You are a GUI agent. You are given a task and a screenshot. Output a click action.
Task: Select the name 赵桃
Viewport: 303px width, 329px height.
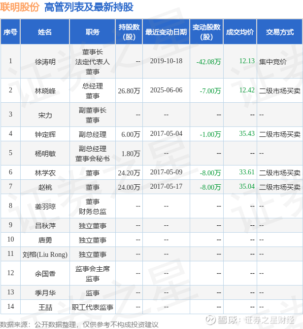[x=45, y=187]
